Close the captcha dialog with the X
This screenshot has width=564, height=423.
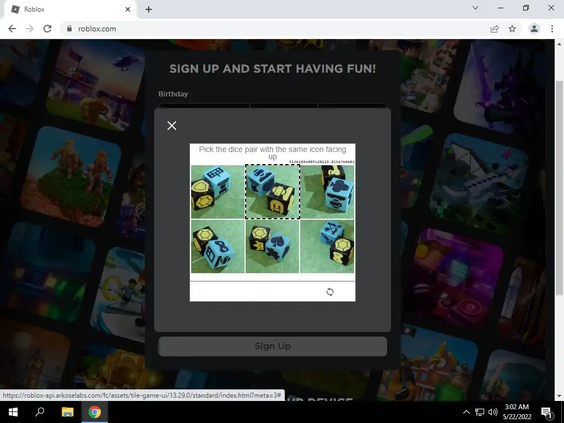(172, 126)
